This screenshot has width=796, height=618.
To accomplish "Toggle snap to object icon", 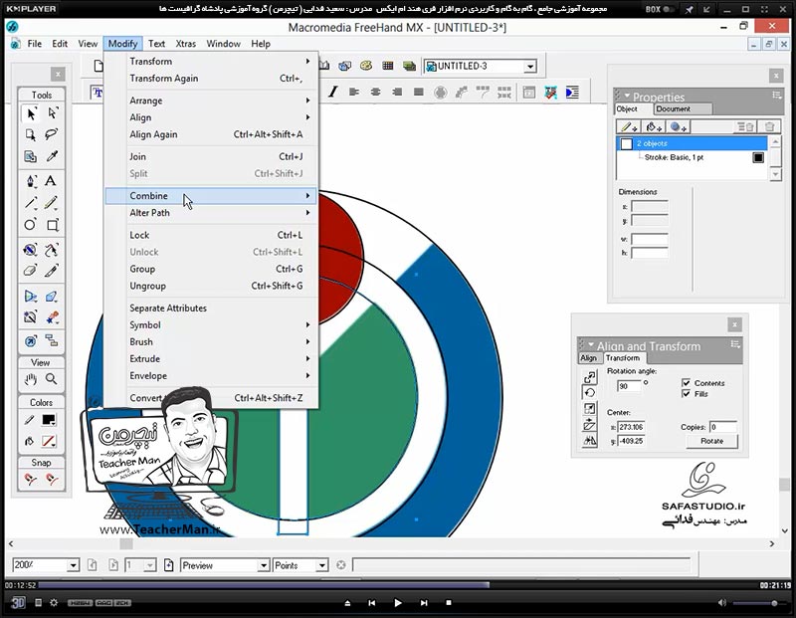I will [x=52, y=479].
